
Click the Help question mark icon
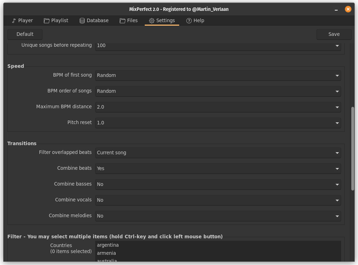click(x=189, y=21)
